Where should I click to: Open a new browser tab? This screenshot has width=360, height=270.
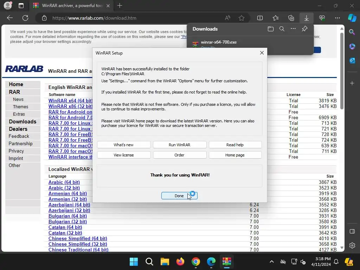pyautogui.click(x=120, y=6)
